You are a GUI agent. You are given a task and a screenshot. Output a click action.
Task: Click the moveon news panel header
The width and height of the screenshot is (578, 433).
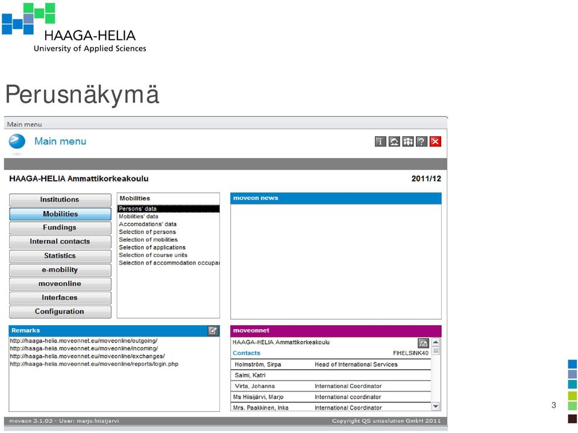336,198
